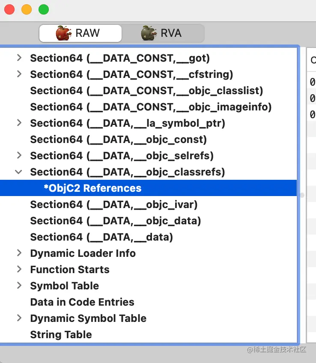Click the red apple RAW icon

(x=64, y=33)
